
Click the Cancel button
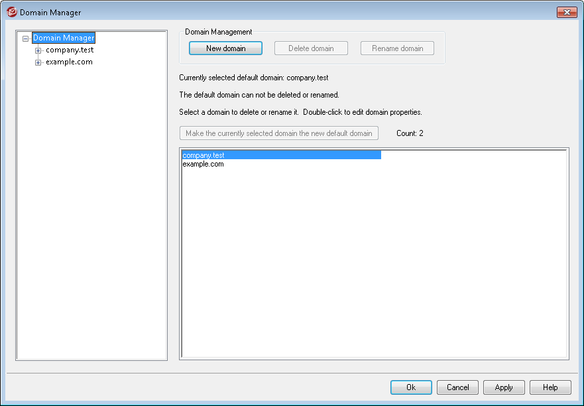click(x=457, y=387)
